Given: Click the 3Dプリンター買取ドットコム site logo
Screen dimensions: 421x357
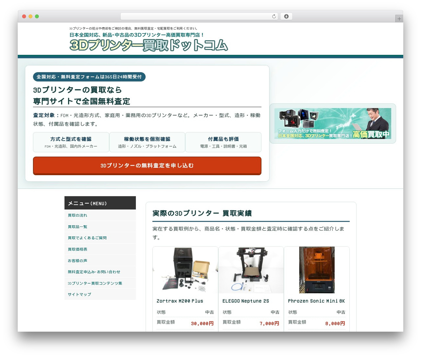Looking at the screenshot, I should tap(148, 45).
